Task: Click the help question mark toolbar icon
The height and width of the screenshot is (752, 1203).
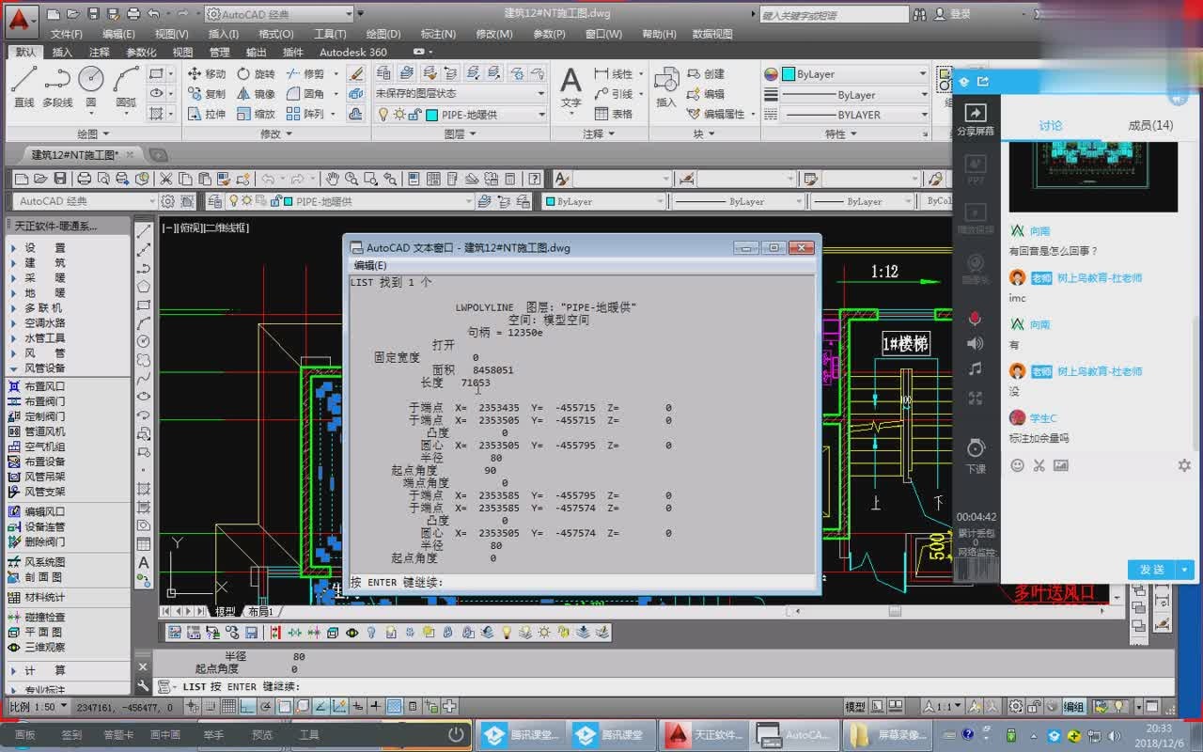Action: click(534, 179)
